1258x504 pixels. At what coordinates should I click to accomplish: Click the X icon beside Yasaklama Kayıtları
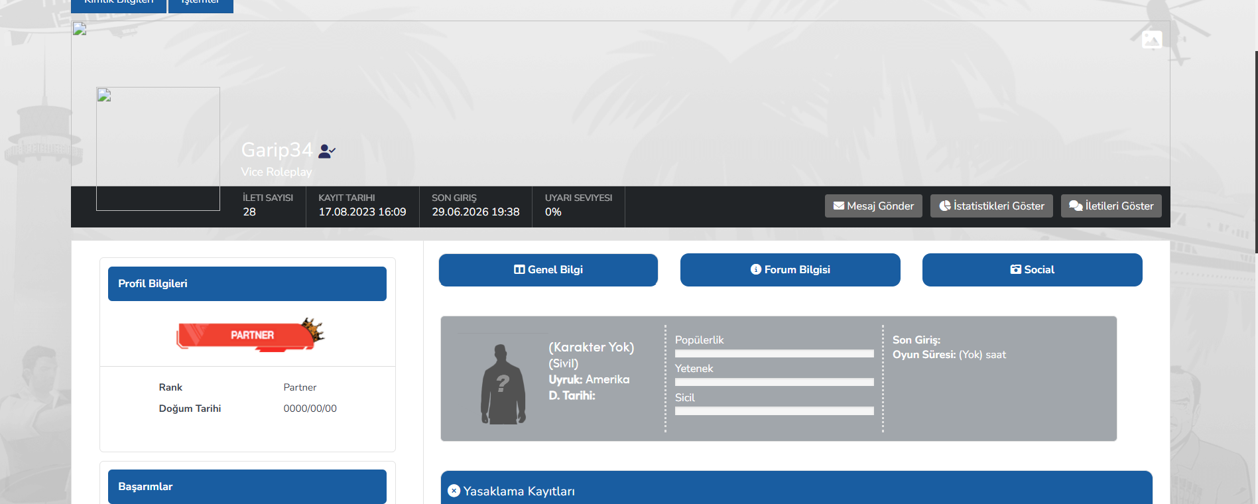[454, 491]
